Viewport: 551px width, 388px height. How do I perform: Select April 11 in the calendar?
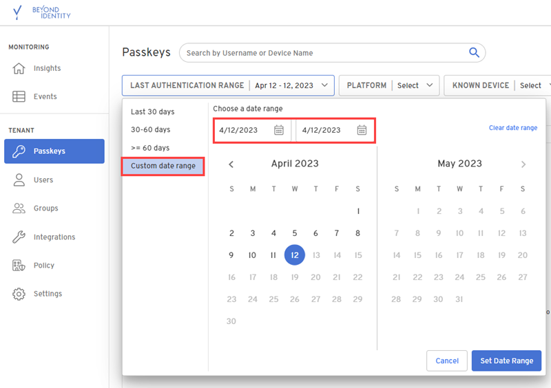(x=273, y=255)
